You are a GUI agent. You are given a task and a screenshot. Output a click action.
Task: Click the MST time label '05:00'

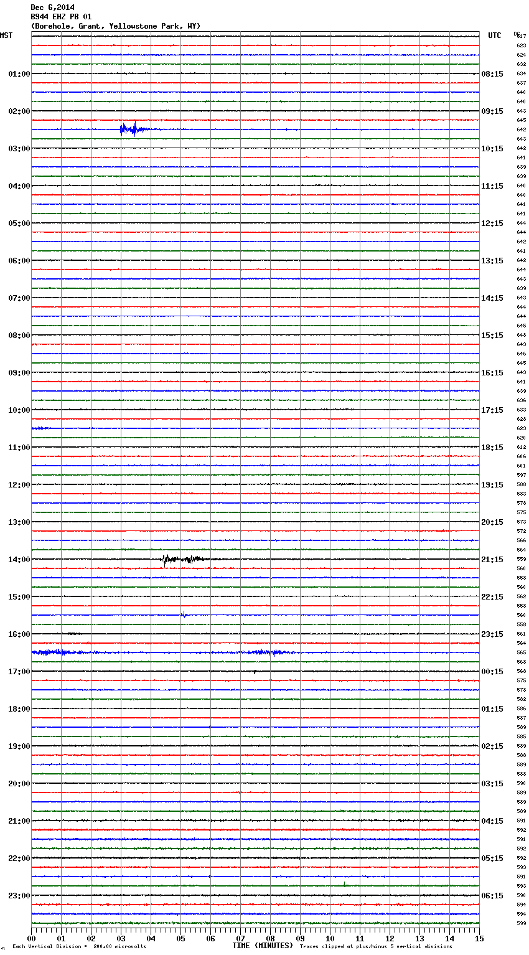[19, 223]
